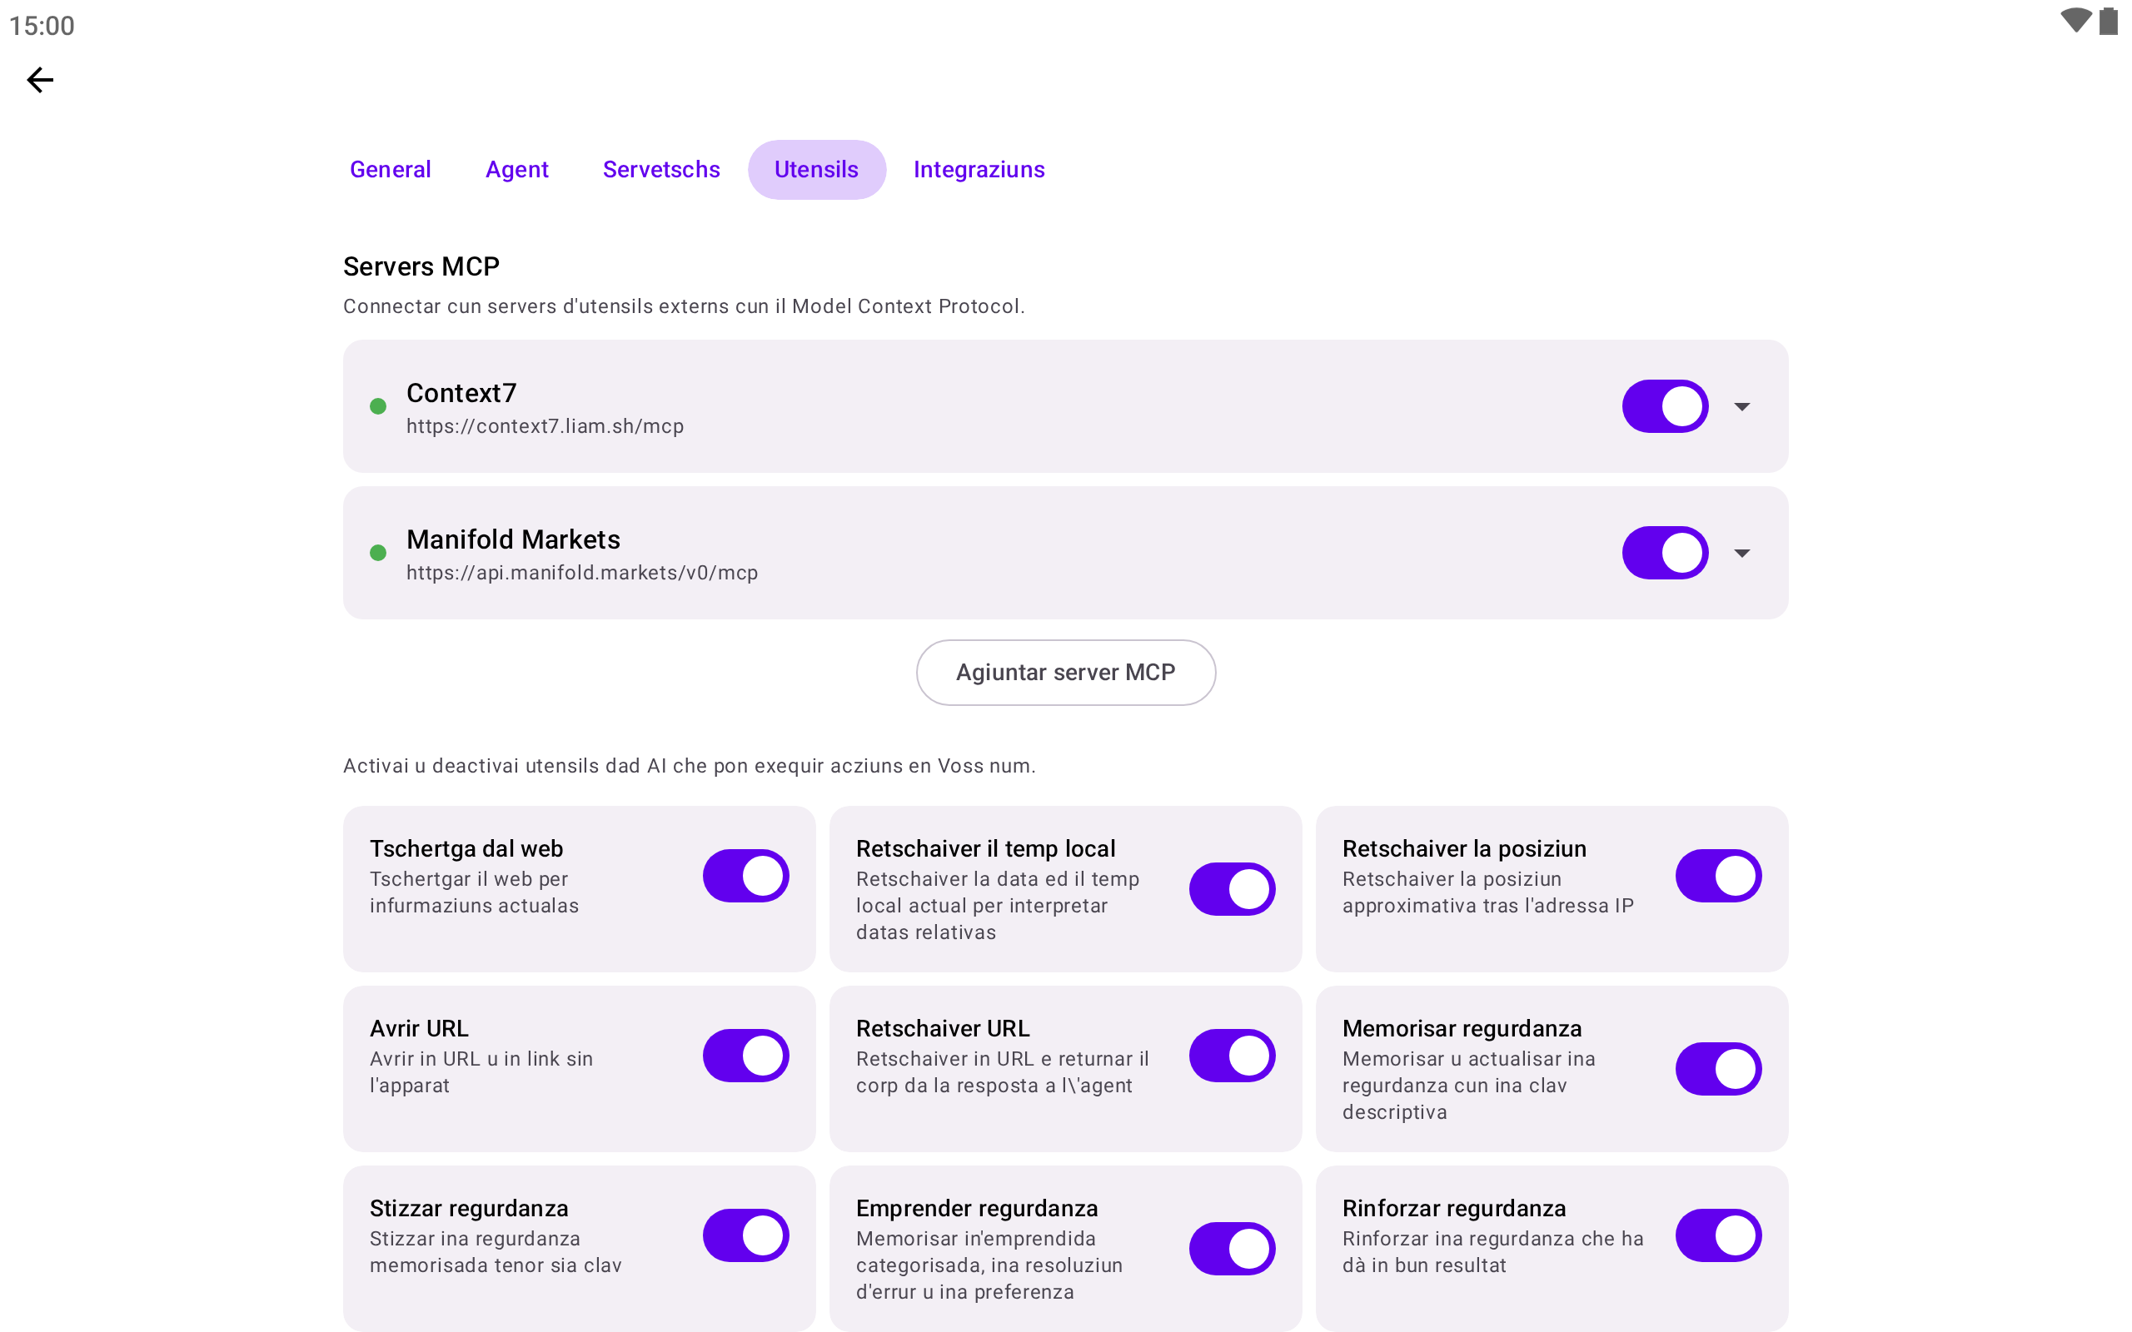This screenshot has width=2132, height=1332.
Task: Toggle Retschaiver la posiziun switch
Action: tap(1718, 876)
